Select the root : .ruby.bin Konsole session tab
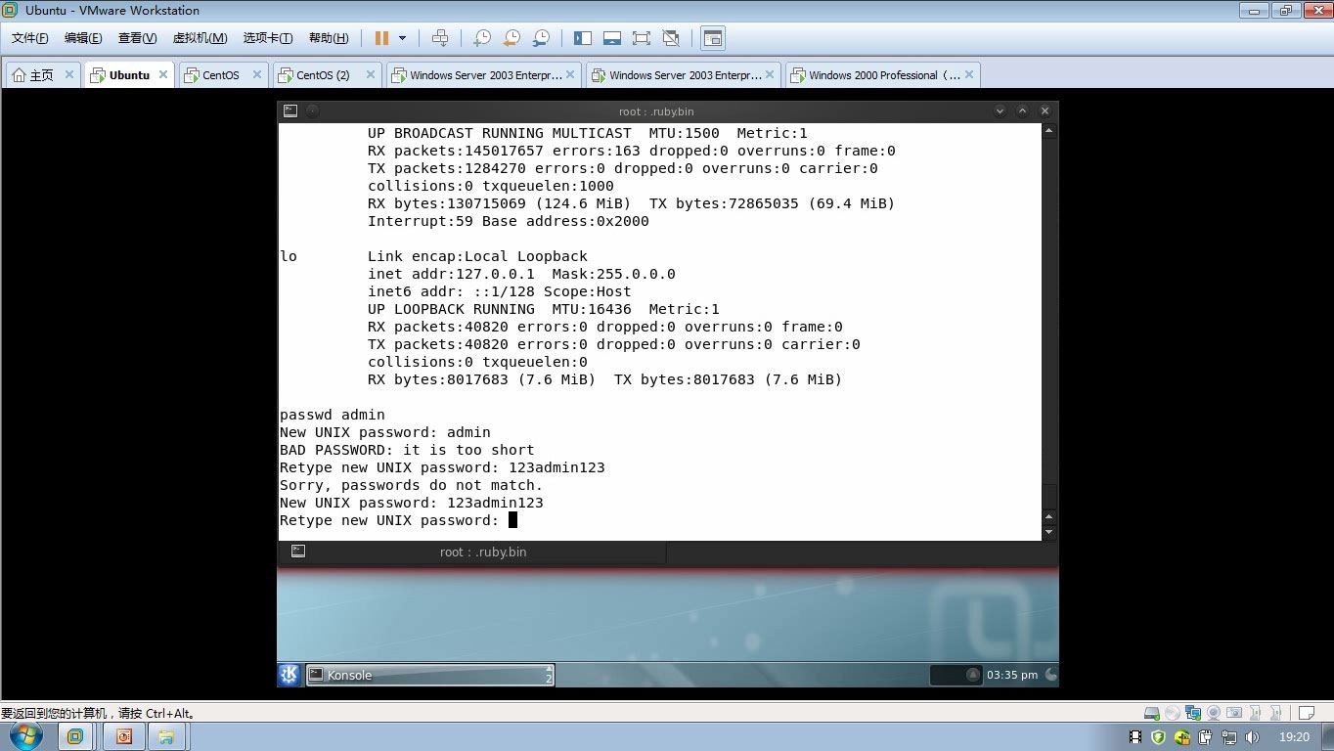Screen dimensions: 1334x751 473,552
